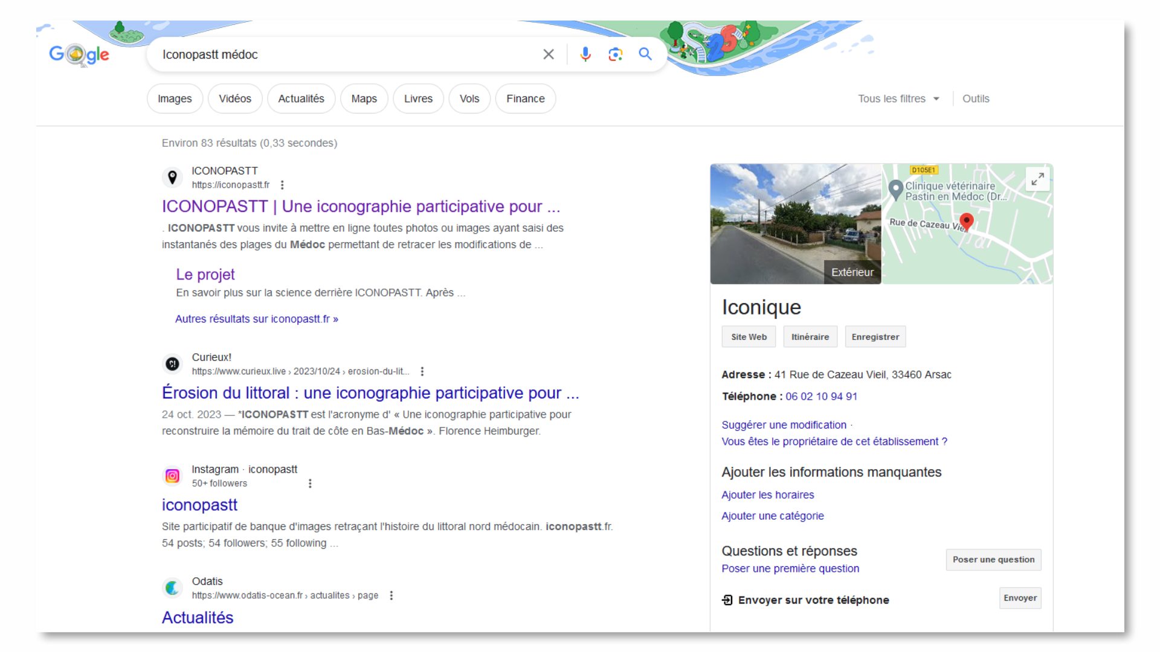Screen dimensions: 1160x652
Task: Click the Environ 83 résultats text
Action: click(250, 143)
